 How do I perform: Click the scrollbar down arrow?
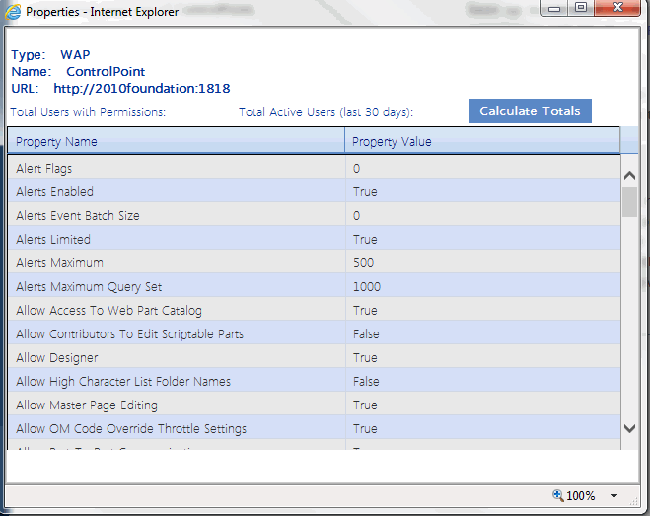pos(629,428)
